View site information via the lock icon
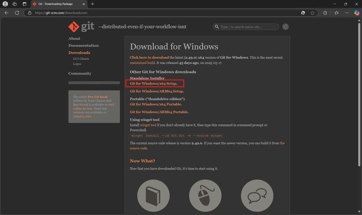 [x=30, y=13]
